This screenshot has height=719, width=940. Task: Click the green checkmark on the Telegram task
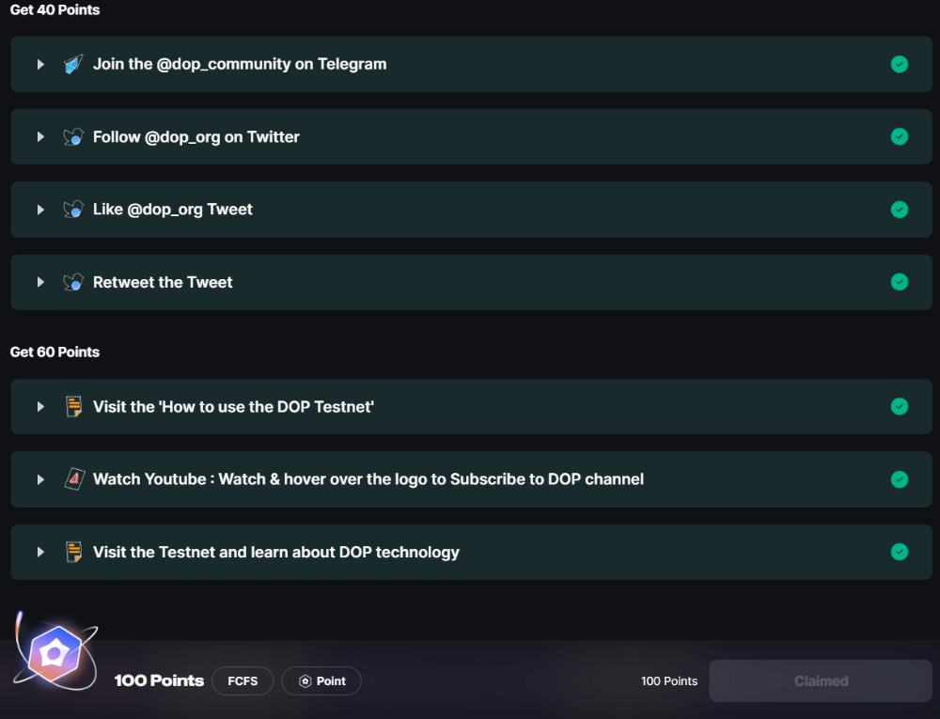pyautogui.click(x=900, y=64)
